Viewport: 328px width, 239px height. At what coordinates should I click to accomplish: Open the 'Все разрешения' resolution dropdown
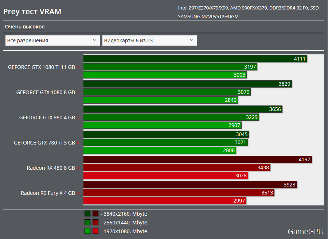pyautogui.click(x=52, y=41)
